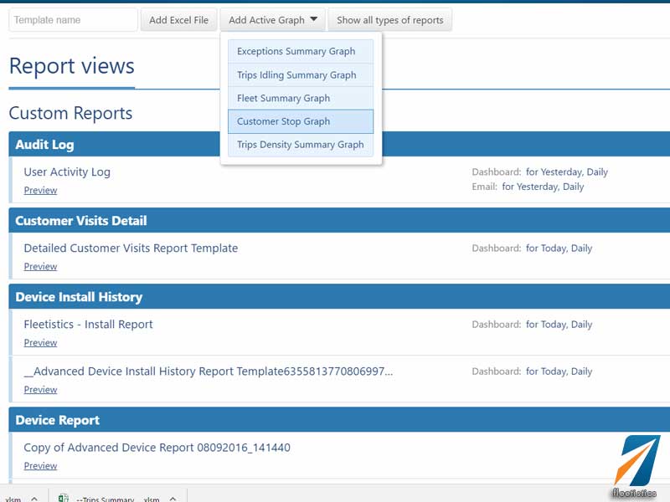Click the Fleetistics logo
This screenshot has height=502, width=670.
635,467
